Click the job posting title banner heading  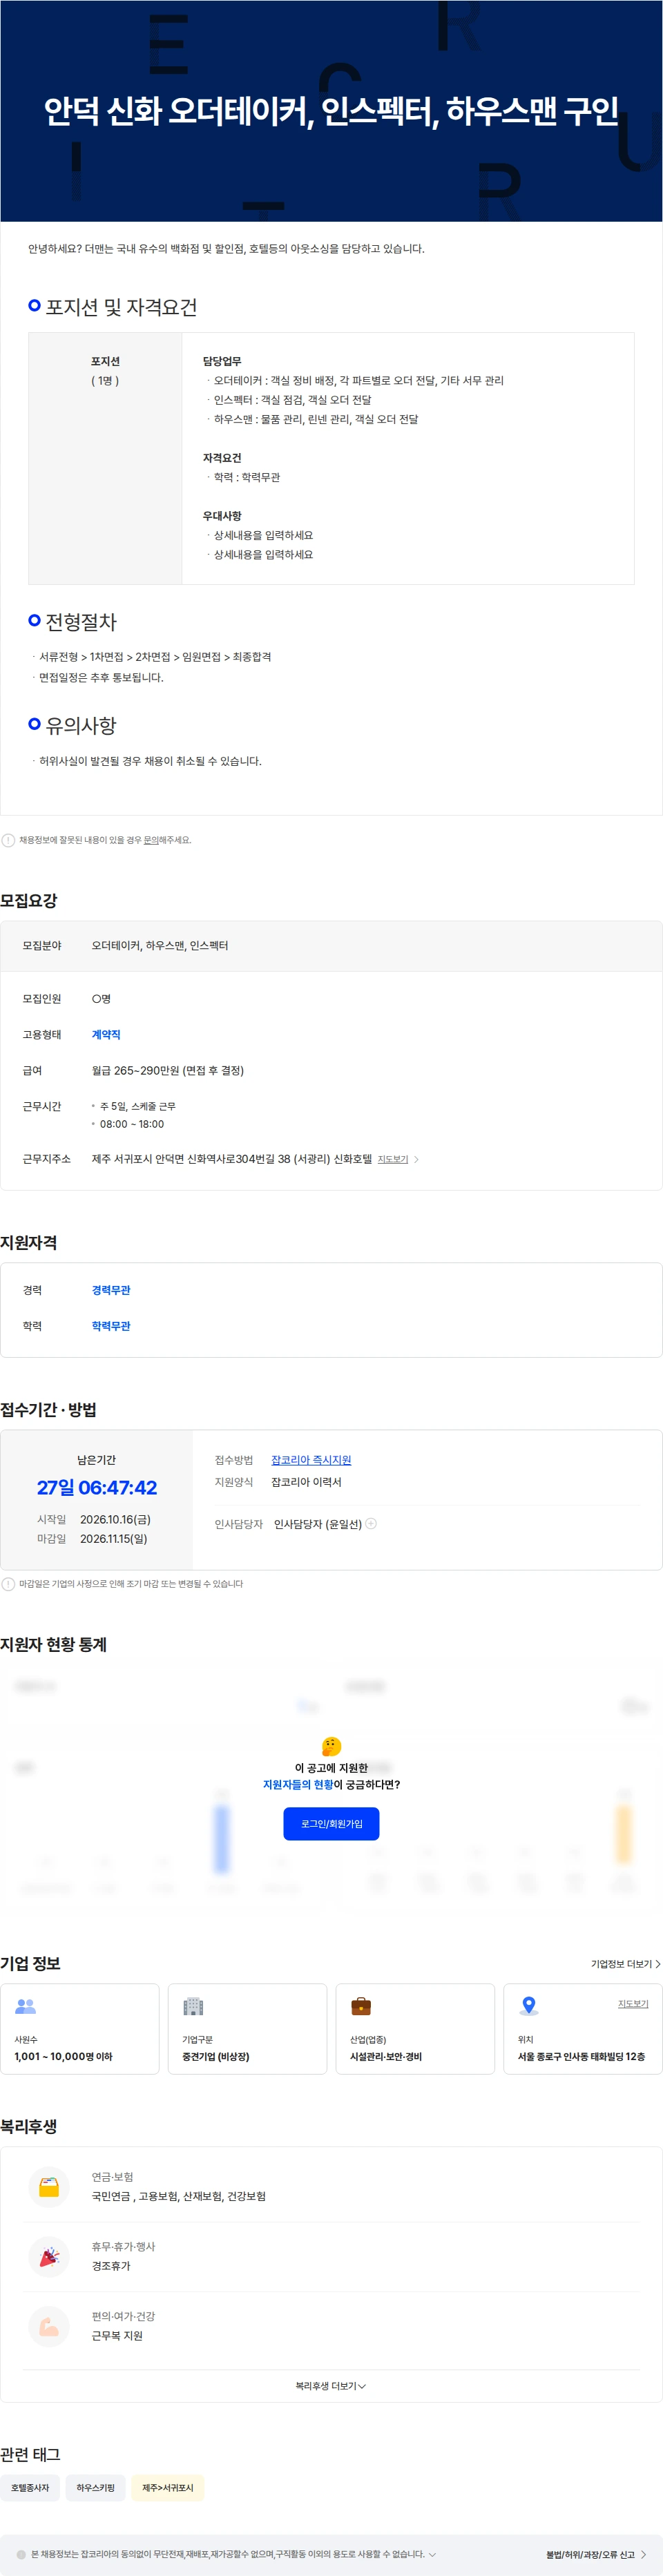tap(331, 111)
